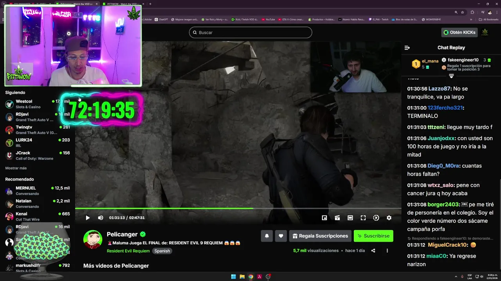The width and height of the screenshot is (501, 281).
Task: Open the Pelicanger channel name link
Action: click(x=122, y=234)
